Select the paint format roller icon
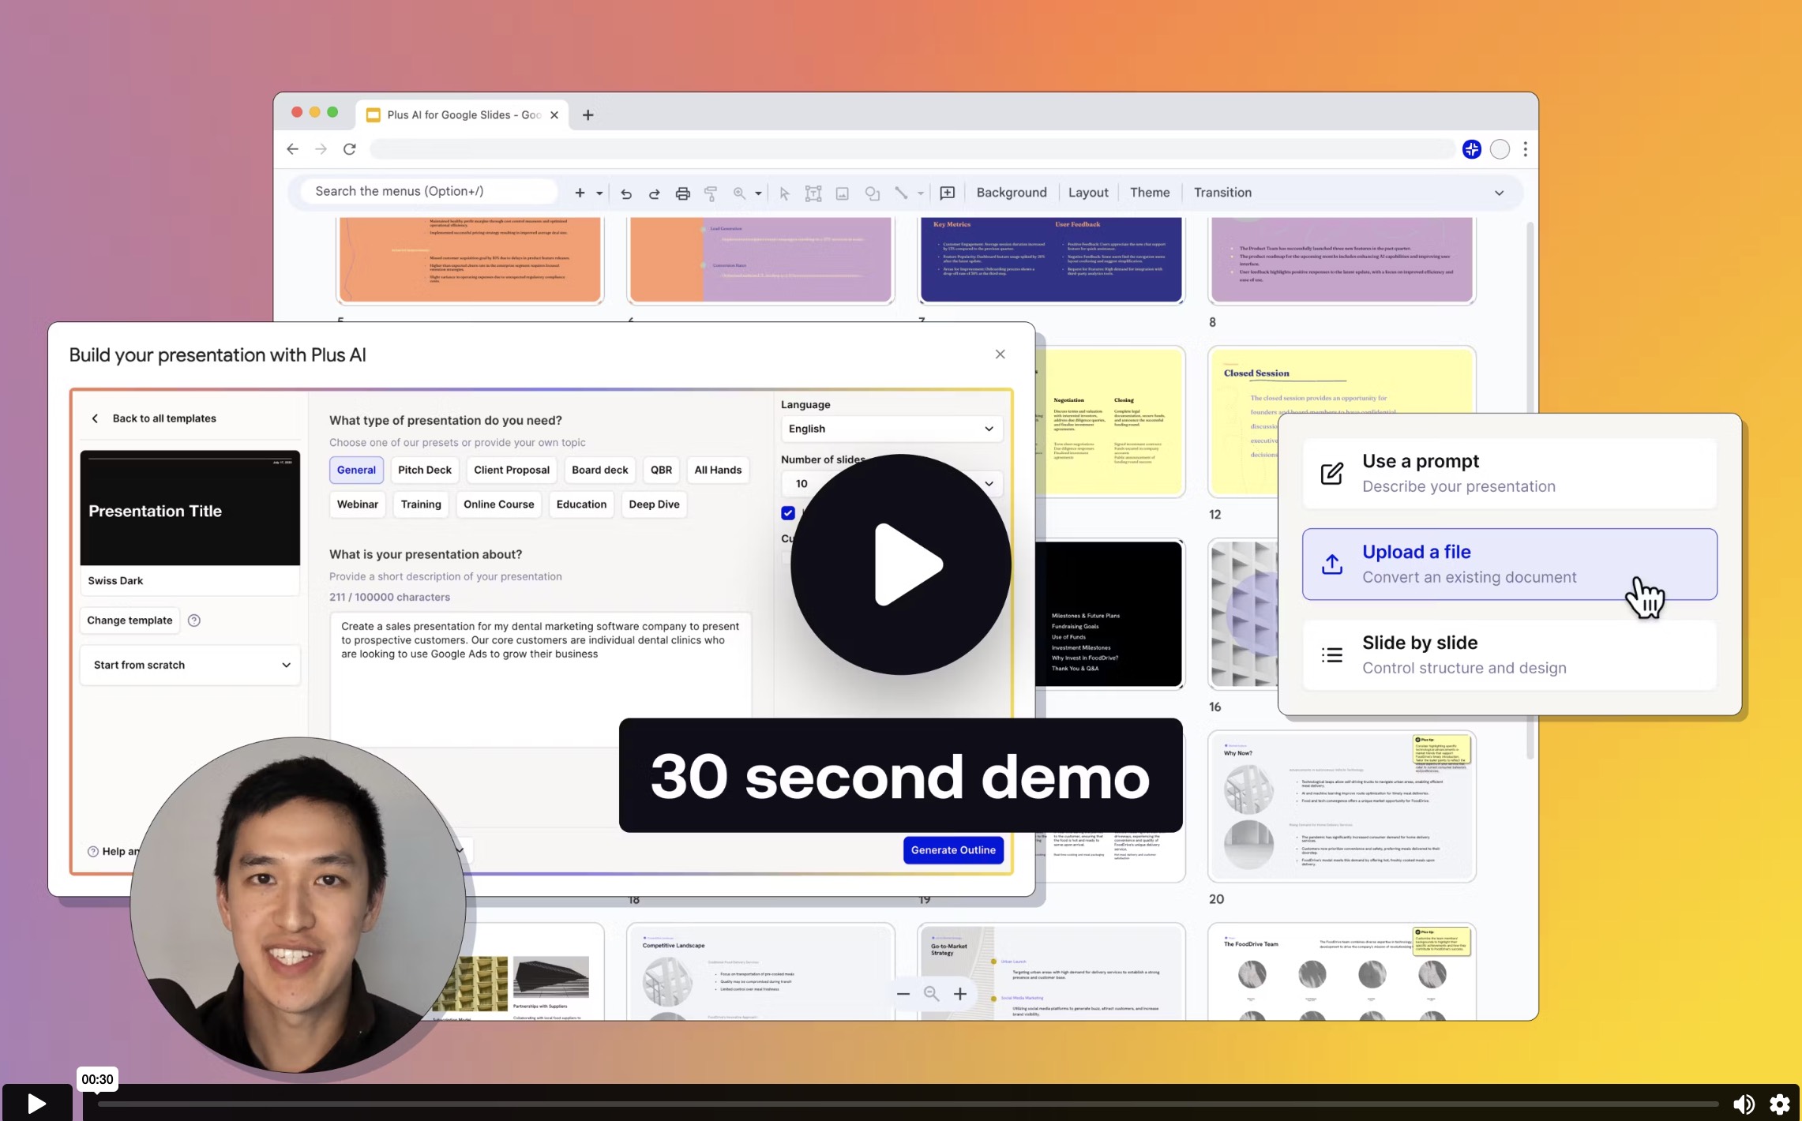The image size is (1802, 1121). click(x=711, y=193)
